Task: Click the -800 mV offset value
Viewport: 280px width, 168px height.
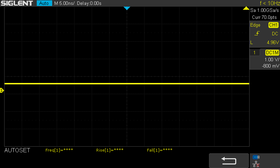Action: coord(270,66)
